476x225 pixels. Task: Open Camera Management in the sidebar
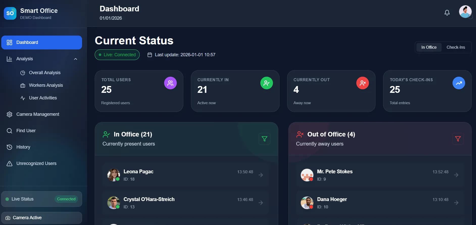(x=38, y=114)
